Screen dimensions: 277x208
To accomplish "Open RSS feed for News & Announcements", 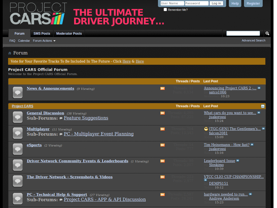I will tap(163, 89).
